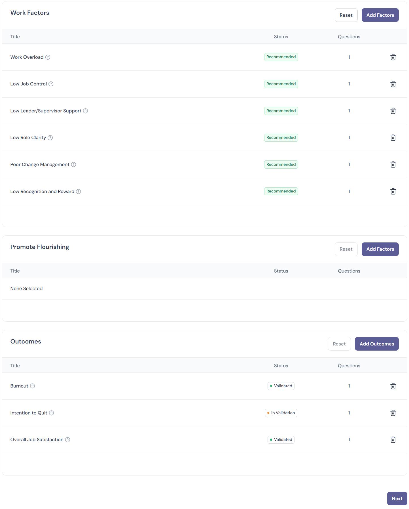Delete the Low Role Clarity row

point(393,138)
